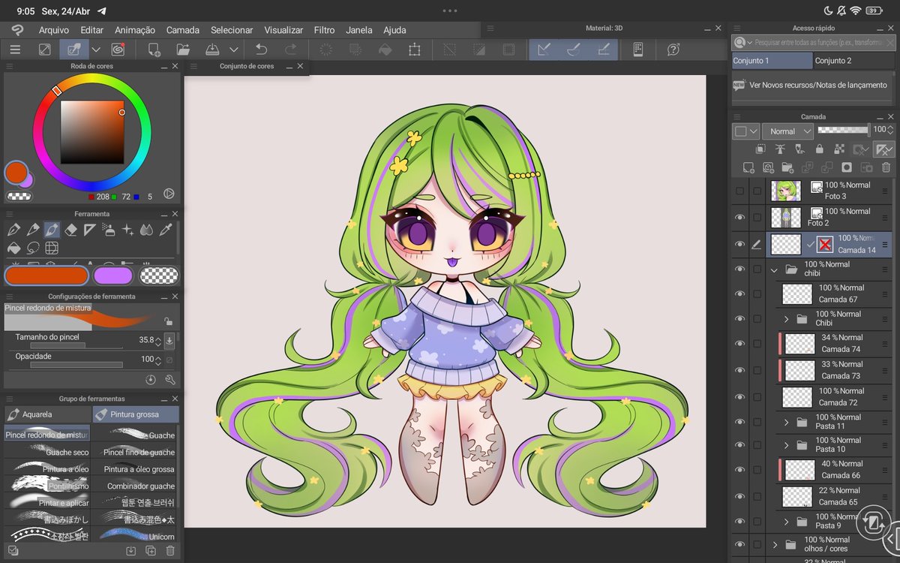
Task: Hide the Camada 14 layer
Action: tap(739, 244)
